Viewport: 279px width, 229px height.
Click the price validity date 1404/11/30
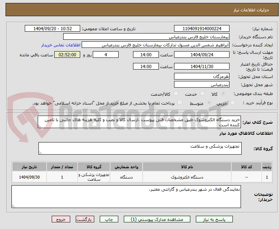click(x=202, y=67)
